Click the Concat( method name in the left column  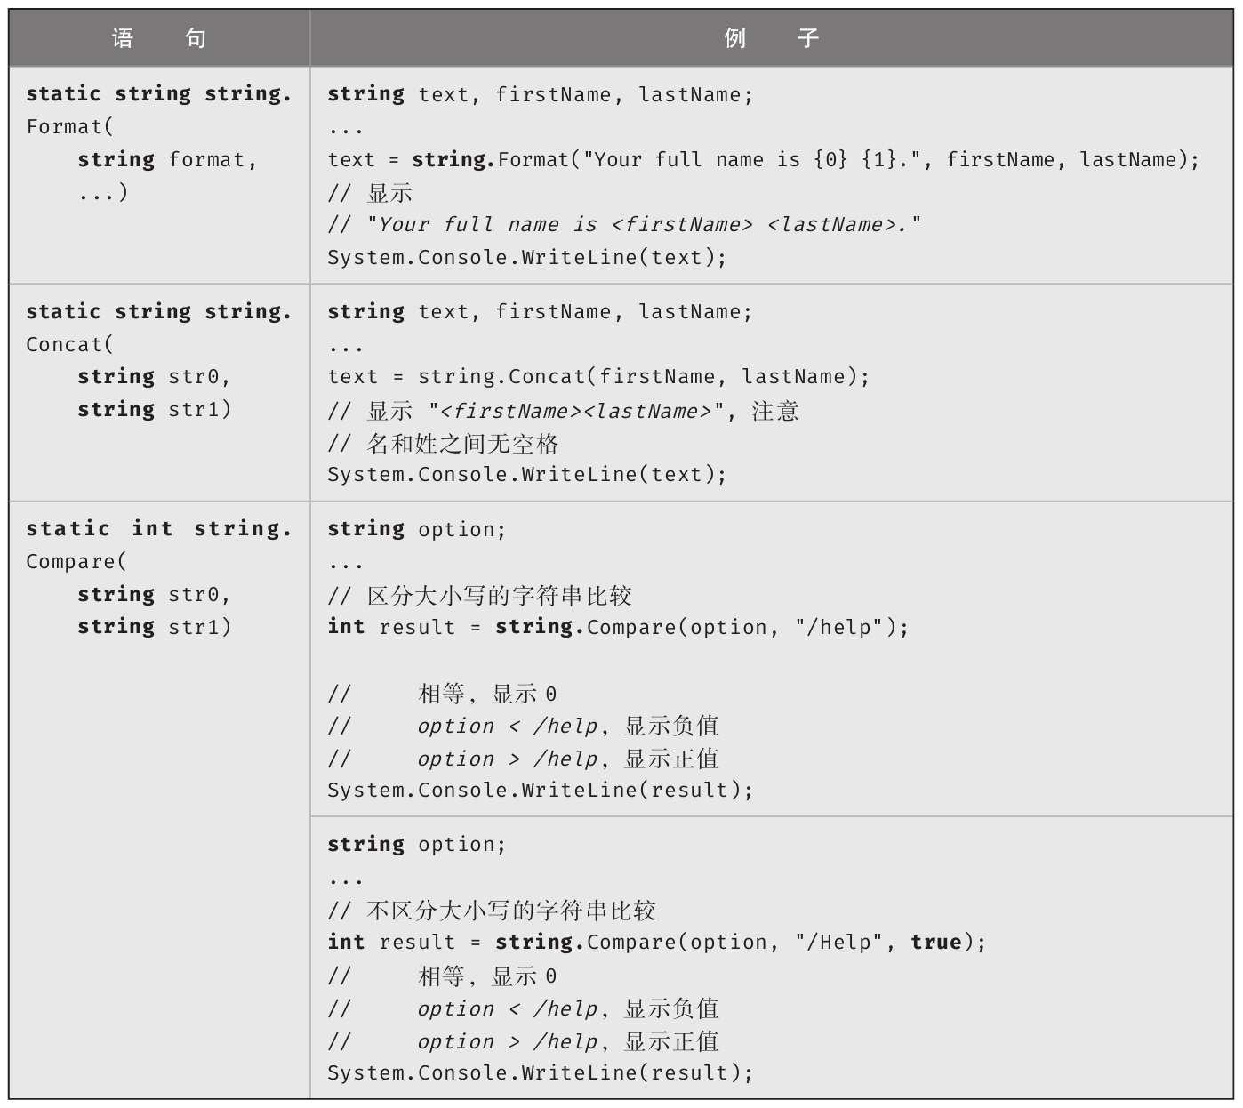pos(69,344)
